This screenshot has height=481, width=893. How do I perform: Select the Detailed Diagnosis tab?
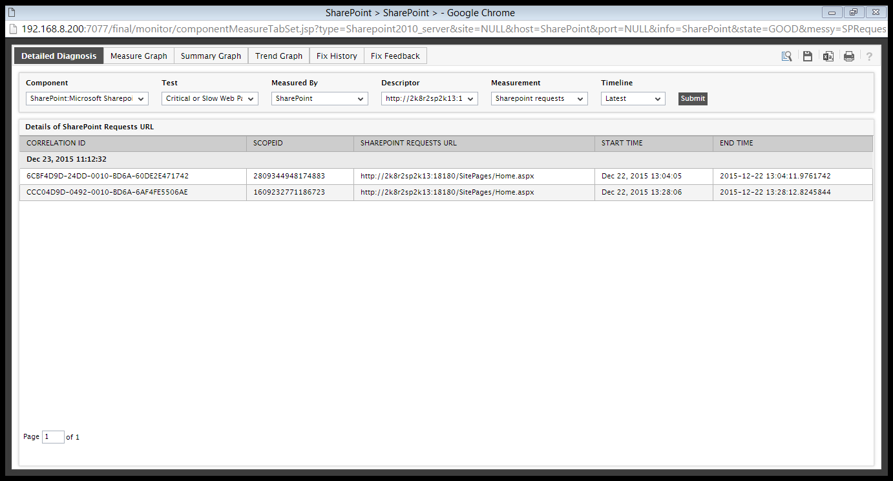click(x=59, y=56)
